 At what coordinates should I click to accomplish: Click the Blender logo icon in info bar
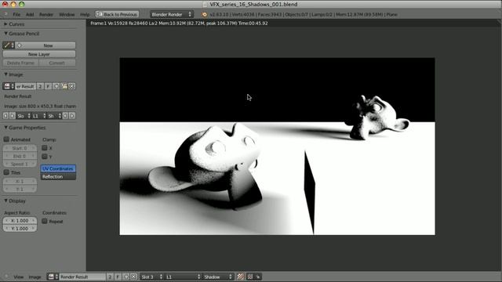[204, 14]
